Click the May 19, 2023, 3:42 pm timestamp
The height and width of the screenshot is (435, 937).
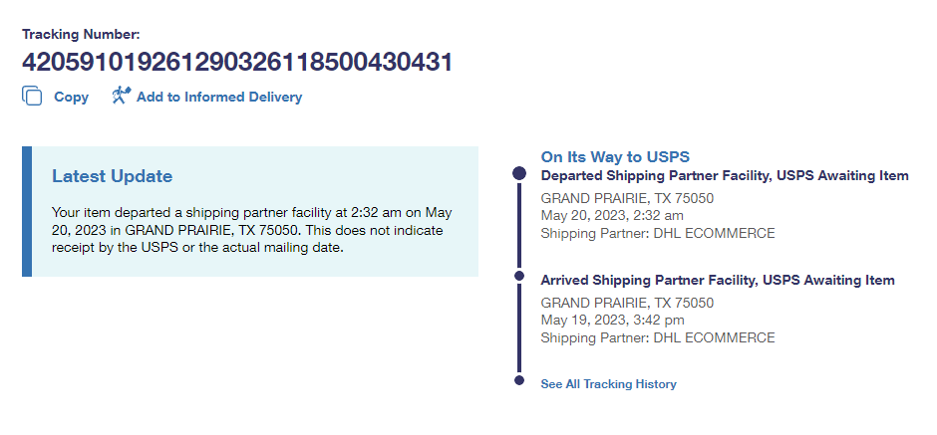tap(612, 321)
